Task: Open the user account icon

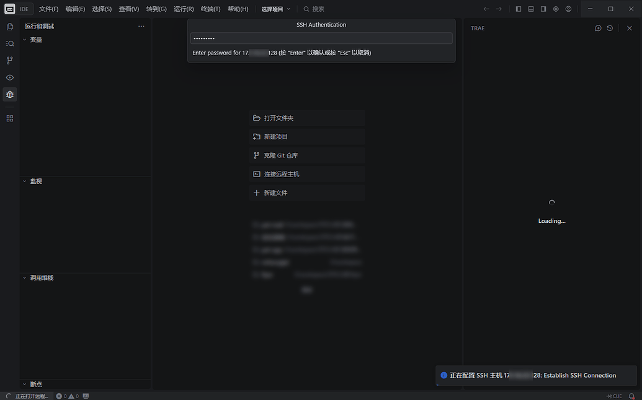Action: coord(568,9)
